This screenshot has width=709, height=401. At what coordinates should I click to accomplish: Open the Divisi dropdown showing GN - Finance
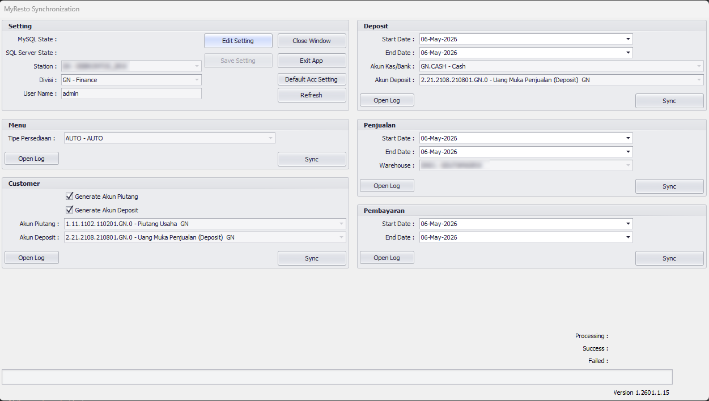(197, 80)
